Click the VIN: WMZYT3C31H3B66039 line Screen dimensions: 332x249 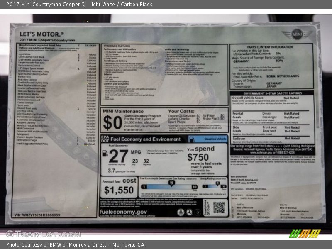[x=37, y=215]
